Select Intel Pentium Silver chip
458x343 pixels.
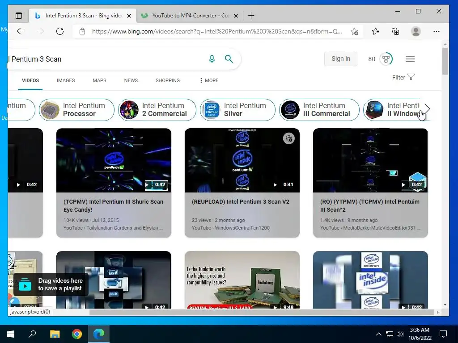(238, 110)
